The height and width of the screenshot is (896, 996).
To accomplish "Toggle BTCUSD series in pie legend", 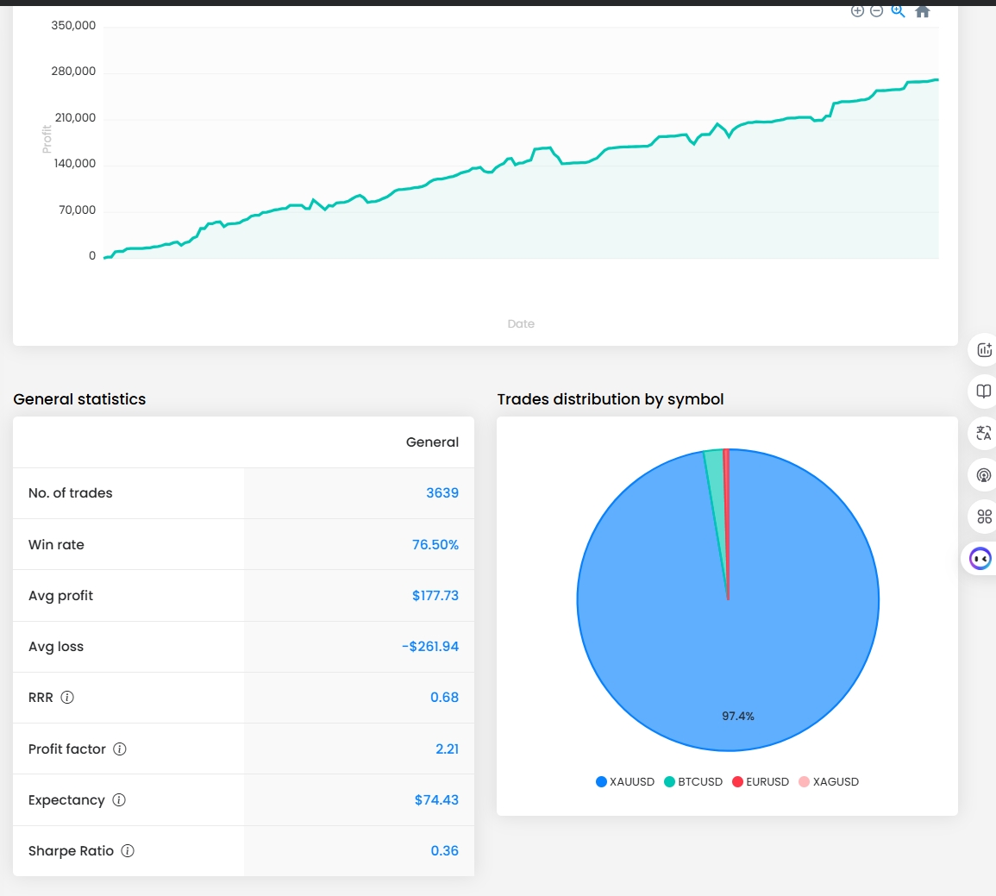I will (x=693, y=781).
